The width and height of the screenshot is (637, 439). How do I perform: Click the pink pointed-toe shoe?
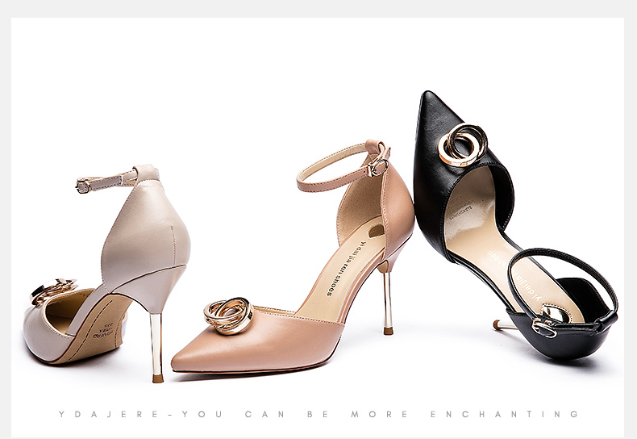coord(293,256)
